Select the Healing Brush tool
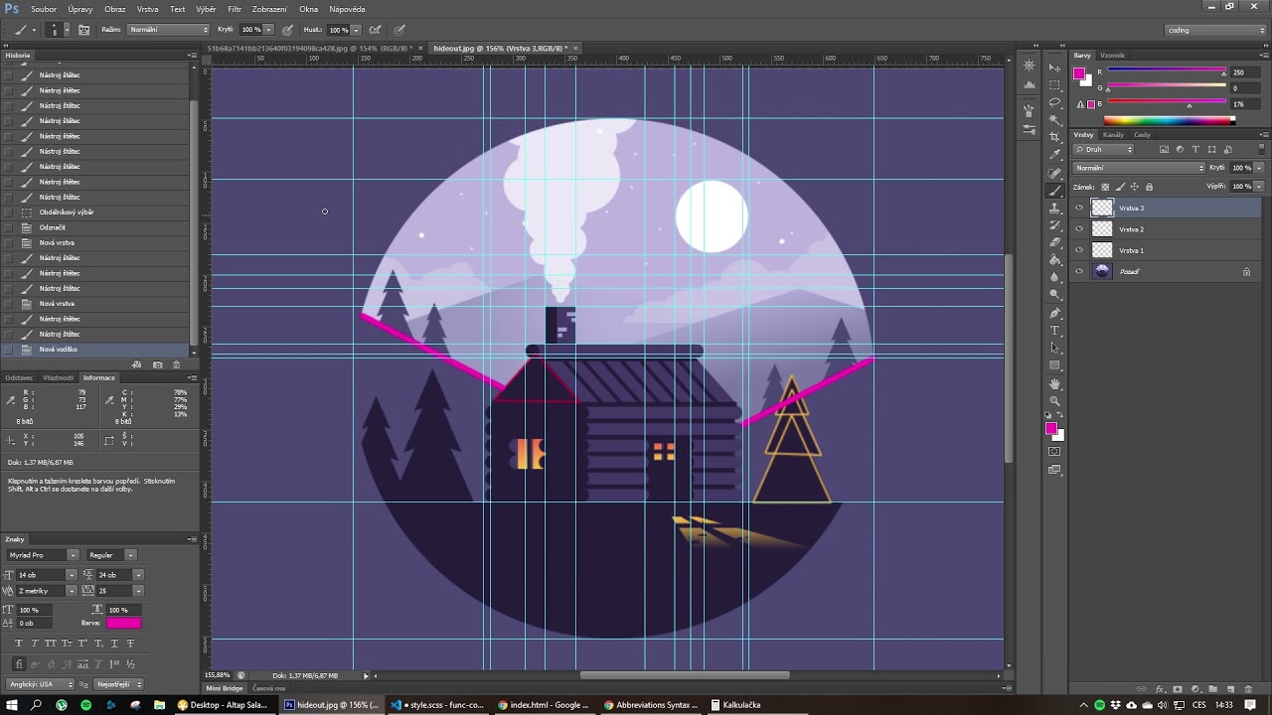The width and height of the screenshot is (1272, 715). pyautogui.click(x=1054, y=174)
